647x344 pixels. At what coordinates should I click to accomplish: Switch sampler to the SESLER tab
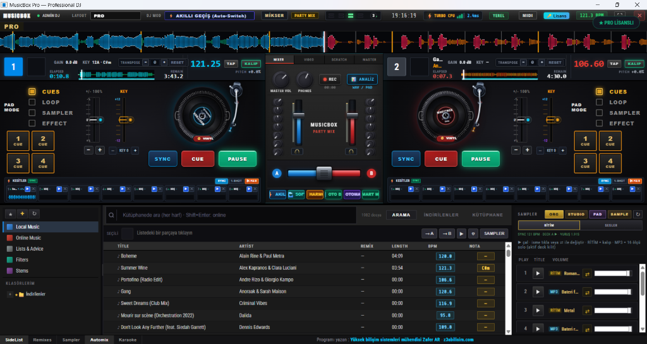click(611, 225)
